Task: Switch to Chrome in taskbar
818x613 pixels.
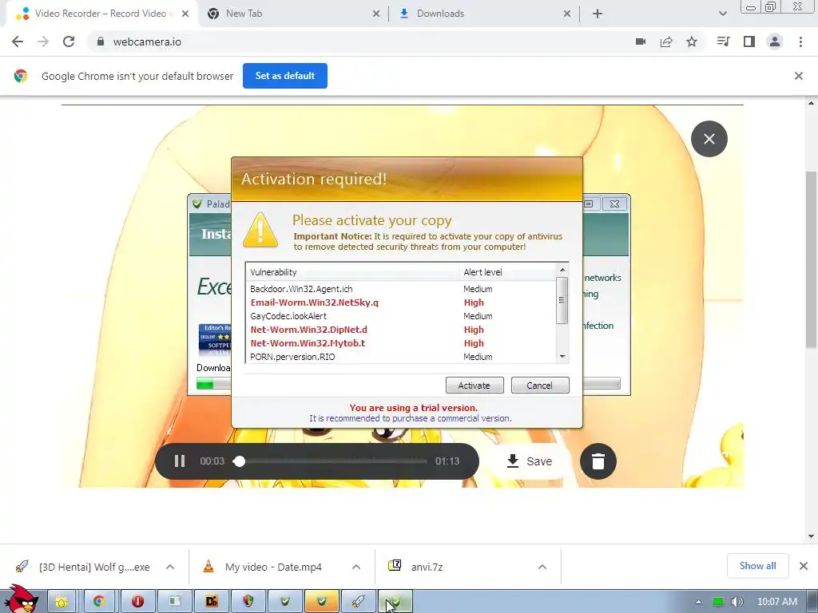Action: (98, 602)
